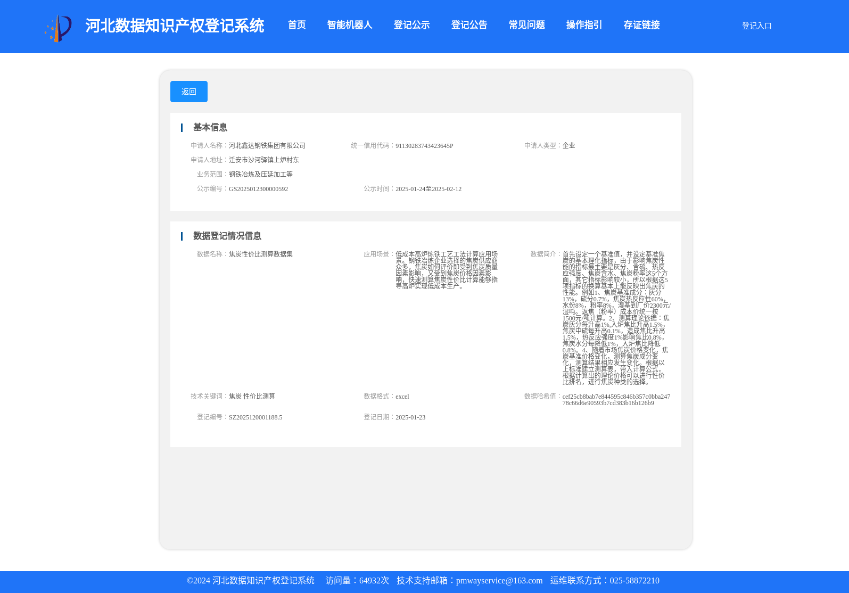Viewport: 849px width, 593px height.
Task: Open the 操作指引 menu item
Action: point(584,25)
